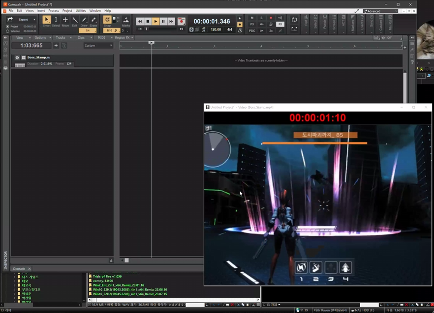This screenshot has width=434, height=313.
Task: Open the File menu
Action: [x=11, y=11]
